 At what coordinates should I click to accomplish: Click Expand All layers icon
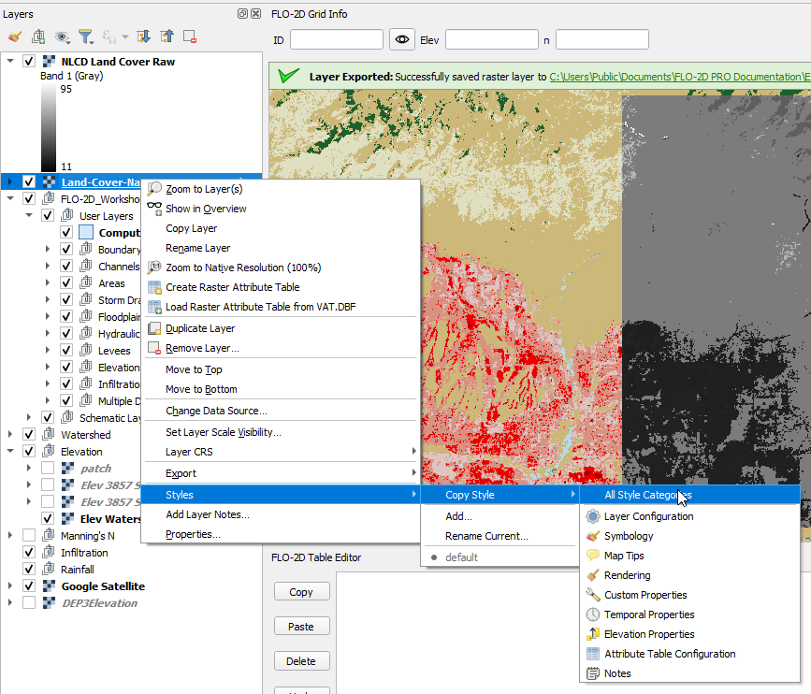143,36
